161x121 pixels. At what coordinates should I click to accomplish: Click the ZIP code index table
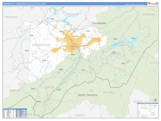click(15, 113)
